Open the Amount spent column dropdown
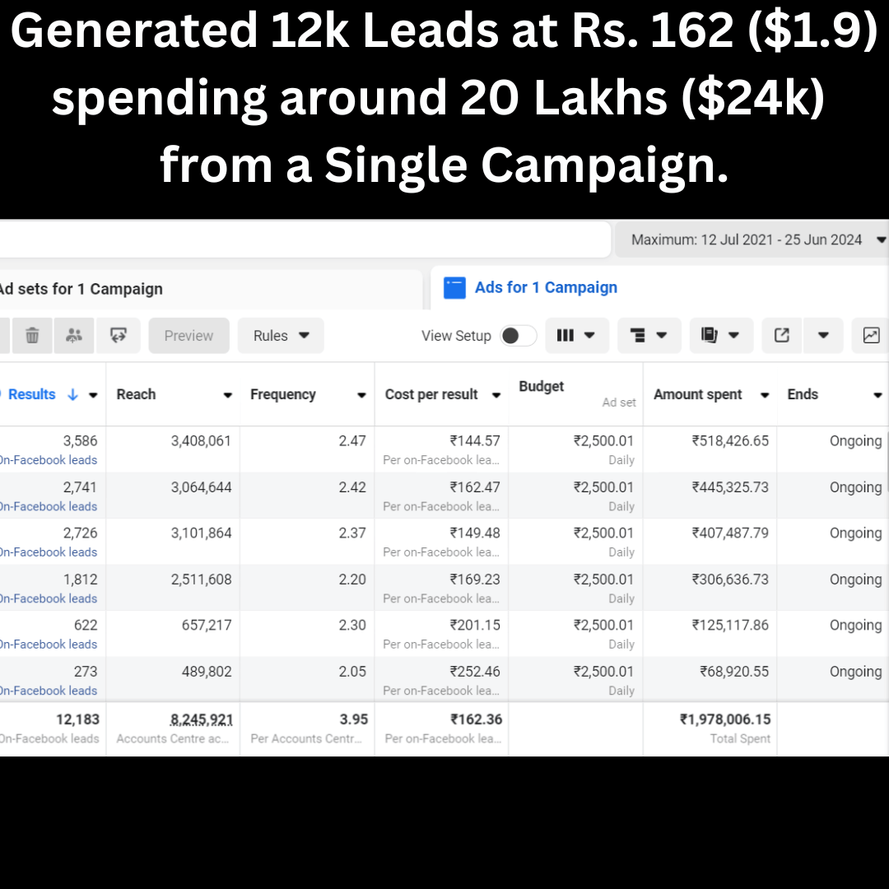Screen dimensions: 889x889 [765, 395]
